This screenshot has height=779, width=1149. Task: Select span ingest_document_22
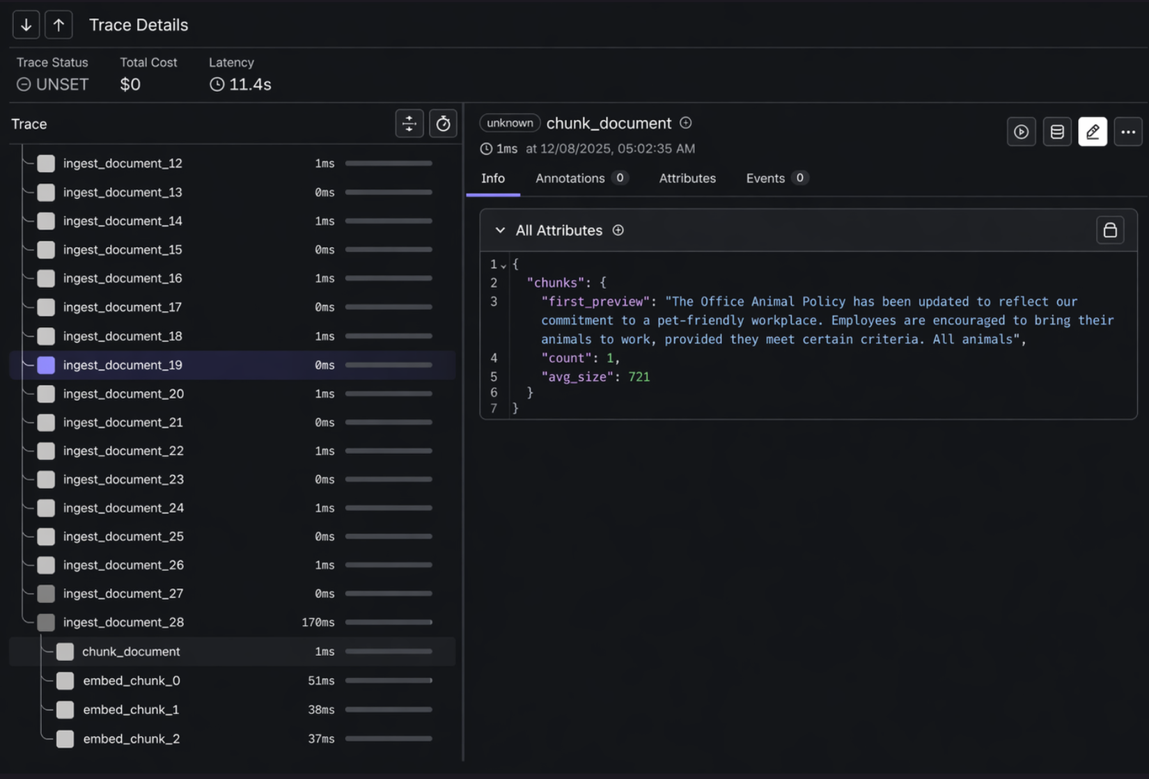point(233,451)
